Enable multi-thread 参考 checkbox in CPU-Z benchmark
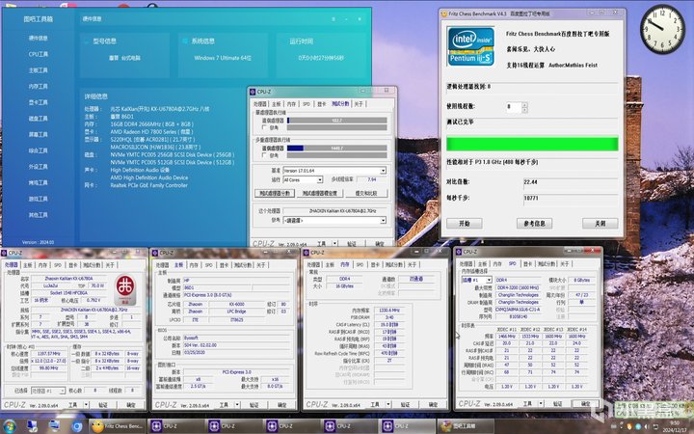Viewport: 694px width, 434px height. coord(265,155)
